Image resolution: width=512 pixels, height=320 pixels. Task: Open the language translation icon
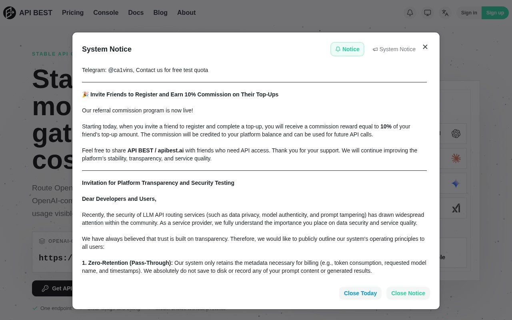point(445,13)
